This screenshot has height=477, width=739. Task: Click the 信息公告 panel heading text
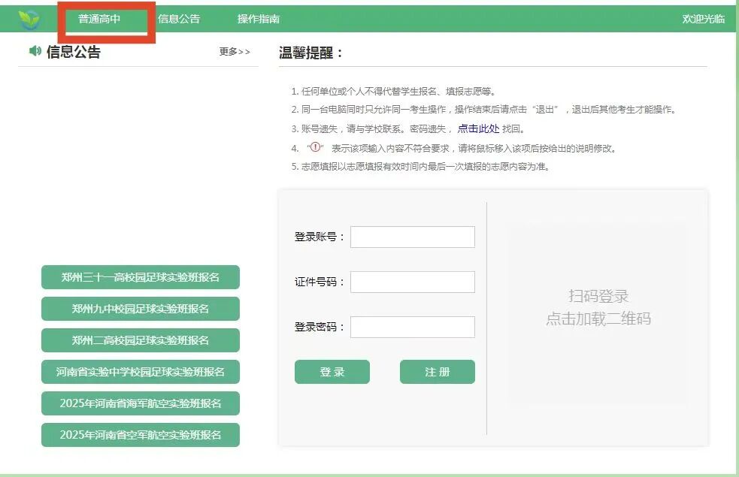pyautogui.click(x=74, y=51)
